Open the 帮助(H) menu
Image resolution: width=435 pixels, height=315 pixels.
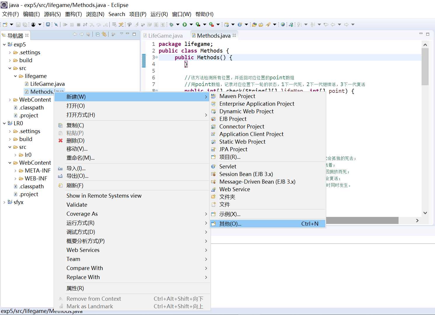tap(204, 14)
